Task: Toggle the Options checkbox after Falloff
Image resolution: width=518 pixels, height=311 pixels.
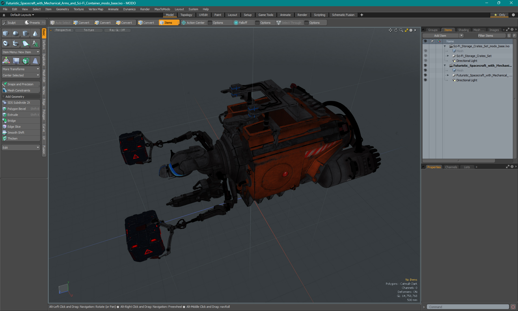Action: coord(257,23)
